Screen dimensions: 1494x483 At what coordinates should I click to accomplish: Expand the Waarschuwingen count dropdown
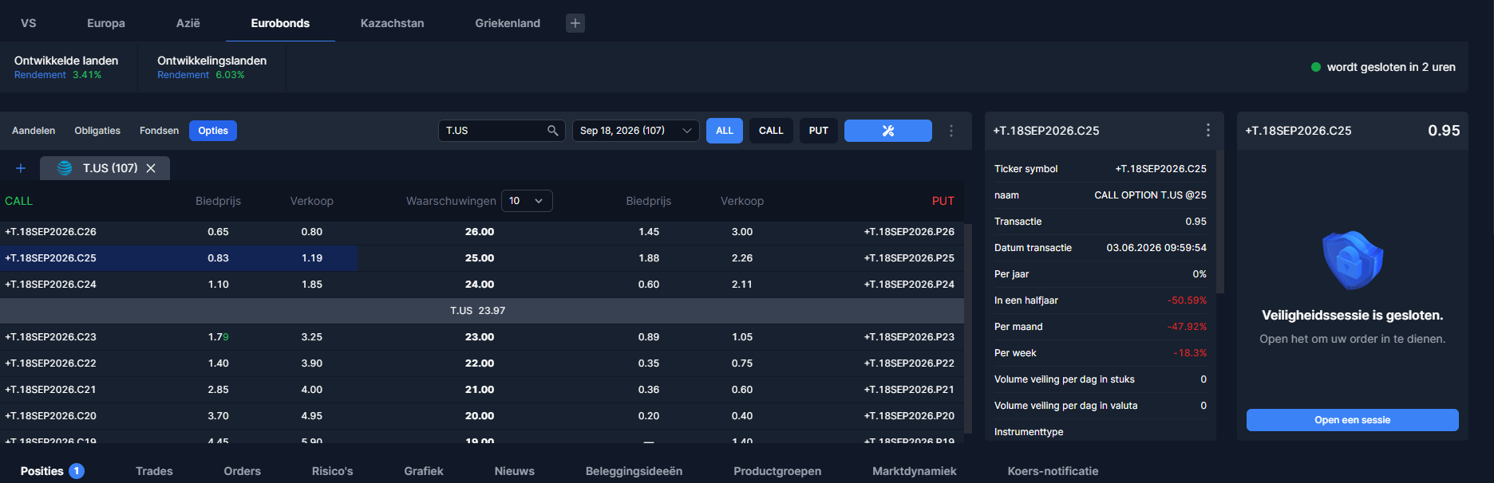(527, 201)
